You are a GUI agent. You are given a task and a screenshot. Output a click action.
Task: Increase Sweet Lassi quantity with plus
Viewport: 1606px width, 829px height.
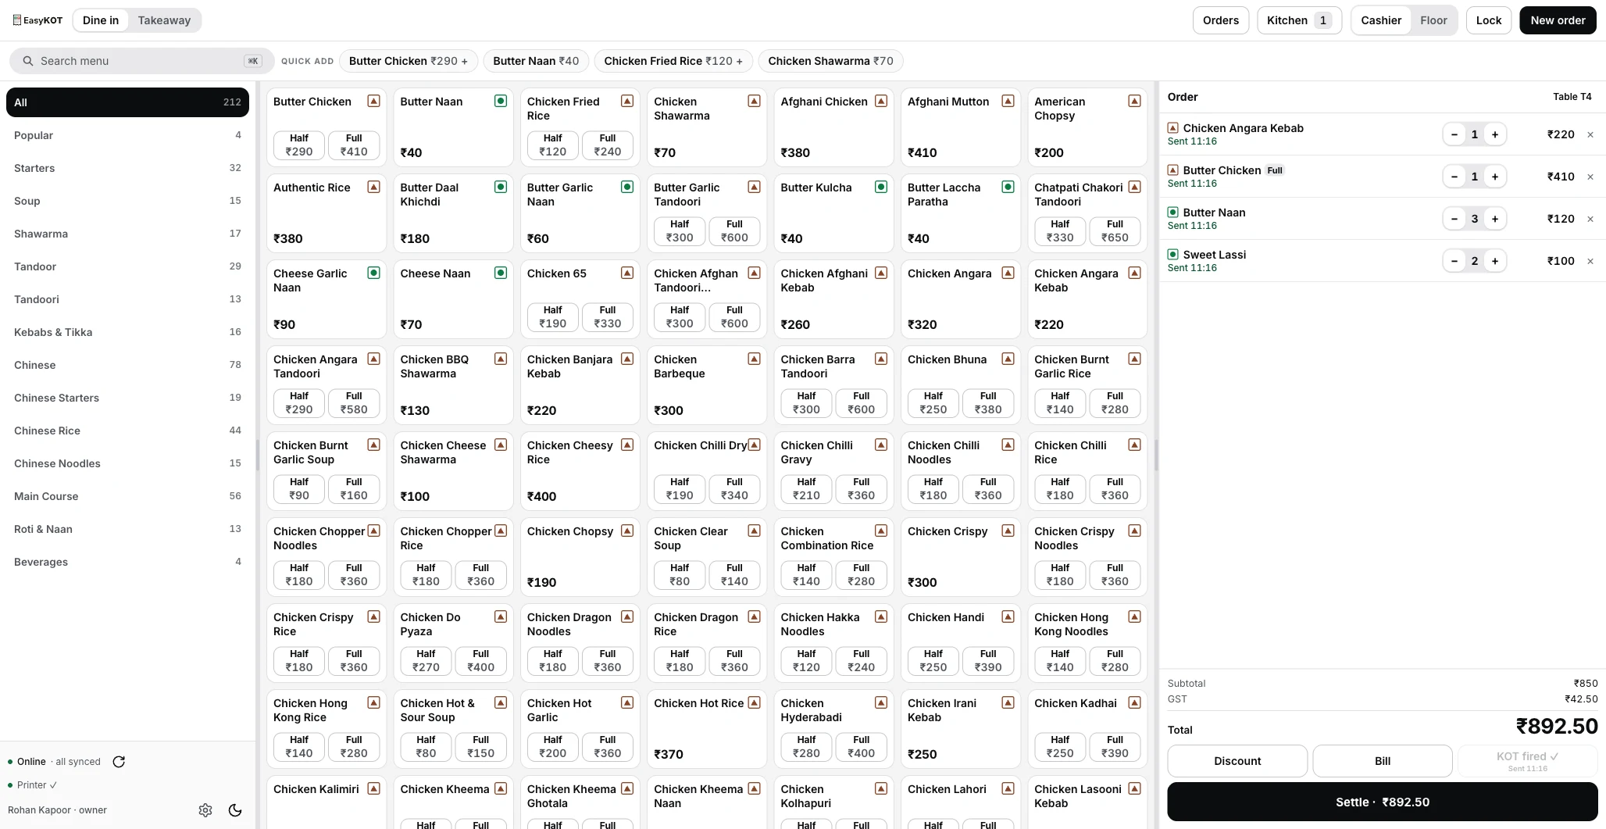(x=1494, y=261)
